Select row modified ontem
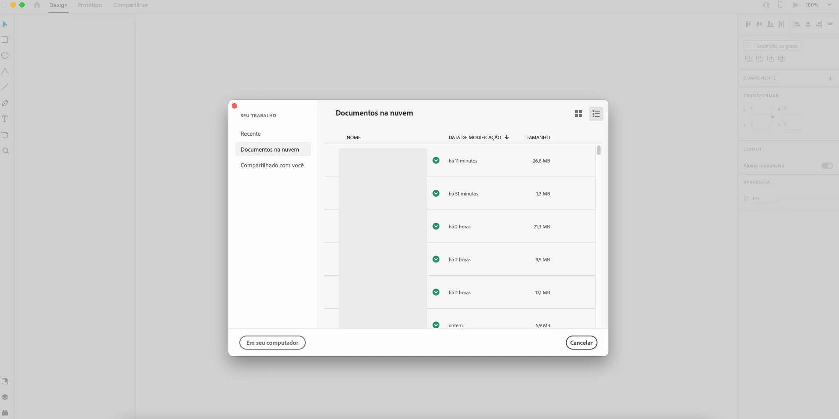Image resolution: width=839 pixels, height=419 pixels. point(460,319)
